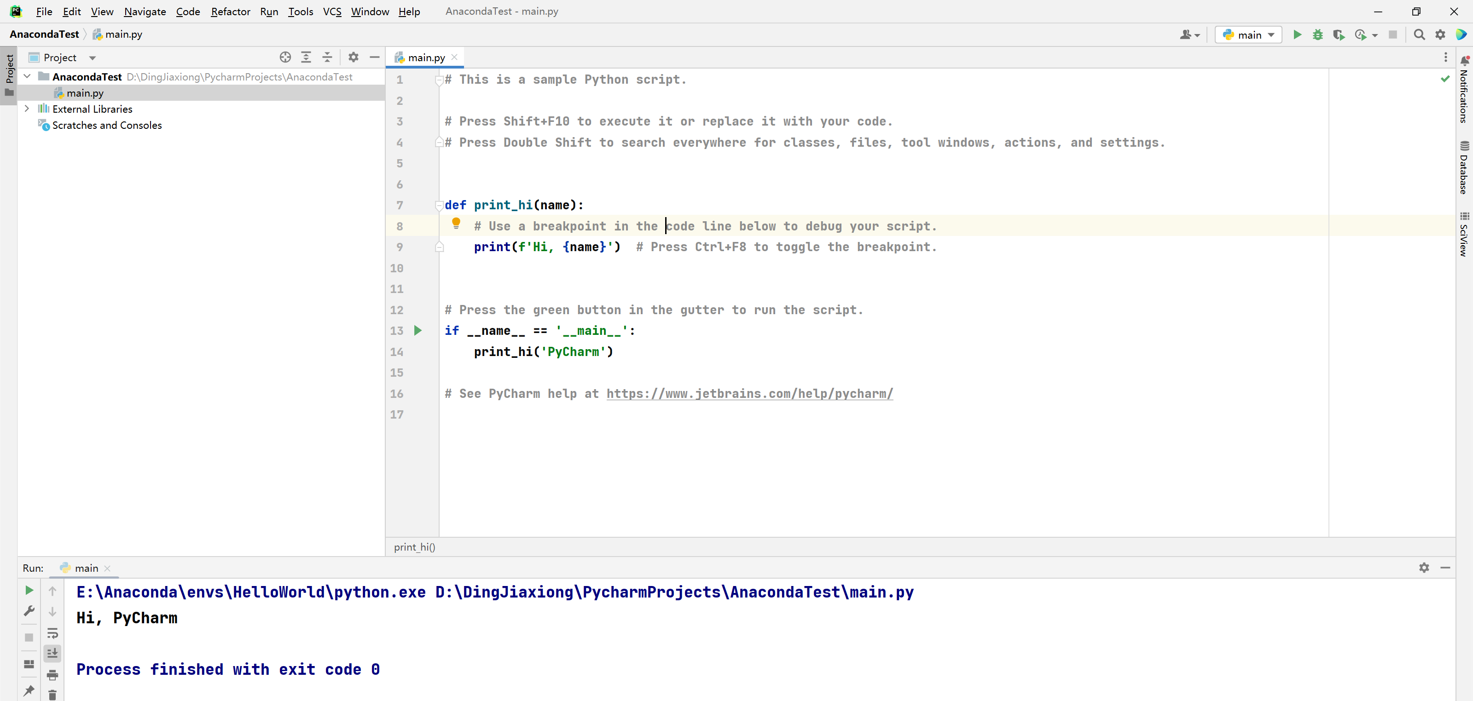Click the colorful JetBrains Space icon

(1461, 35)
